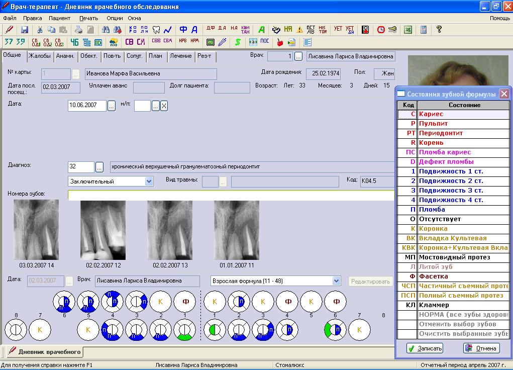Select the Мостовидный протез row
Image resolution: width=513 pixels, height=370 pixels.
453,257
